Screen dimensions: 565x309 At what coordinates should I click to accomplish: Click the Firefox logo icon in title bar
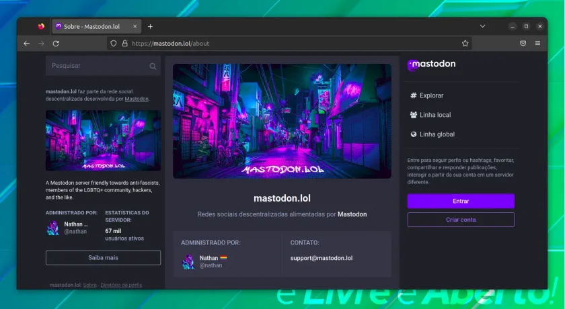point(41,26)
